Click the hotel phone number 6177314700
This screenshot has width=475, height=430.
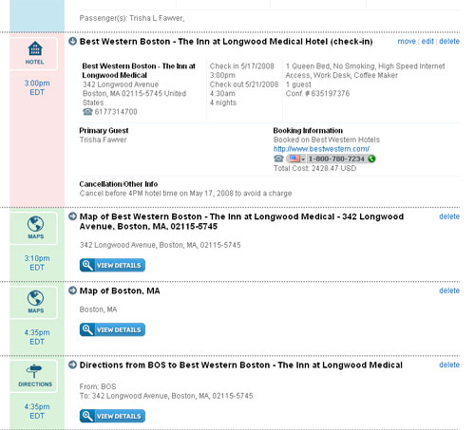pos(116,112)
